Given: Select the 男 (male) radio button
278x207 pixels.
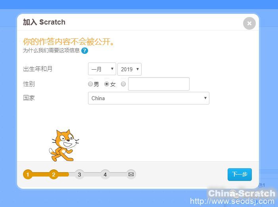Looking at the screenshot, I should click(x=90, y=84).
